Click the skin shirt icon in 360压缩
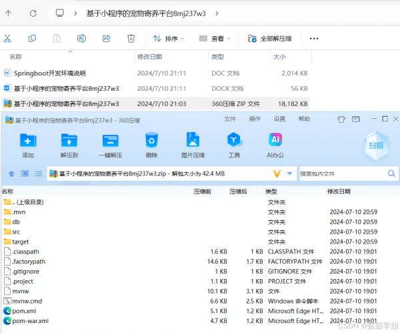Screen dimensions: 400x333 click(341, 119)
